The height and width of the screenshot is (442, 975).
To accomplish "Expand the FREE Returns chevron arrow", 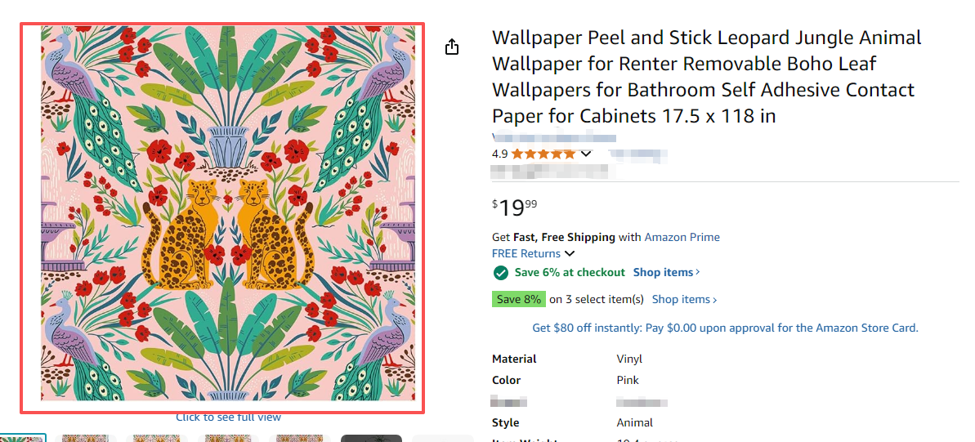I will (570, 254).
